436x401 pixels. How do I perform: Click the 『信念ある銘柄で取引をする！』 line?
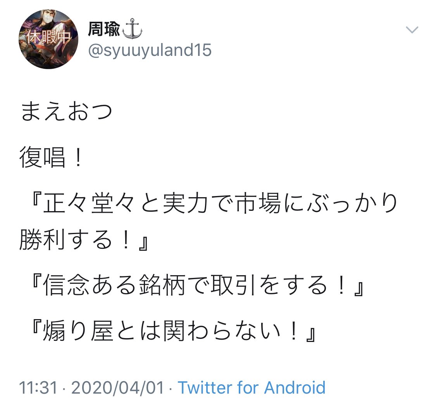[197, 285]
